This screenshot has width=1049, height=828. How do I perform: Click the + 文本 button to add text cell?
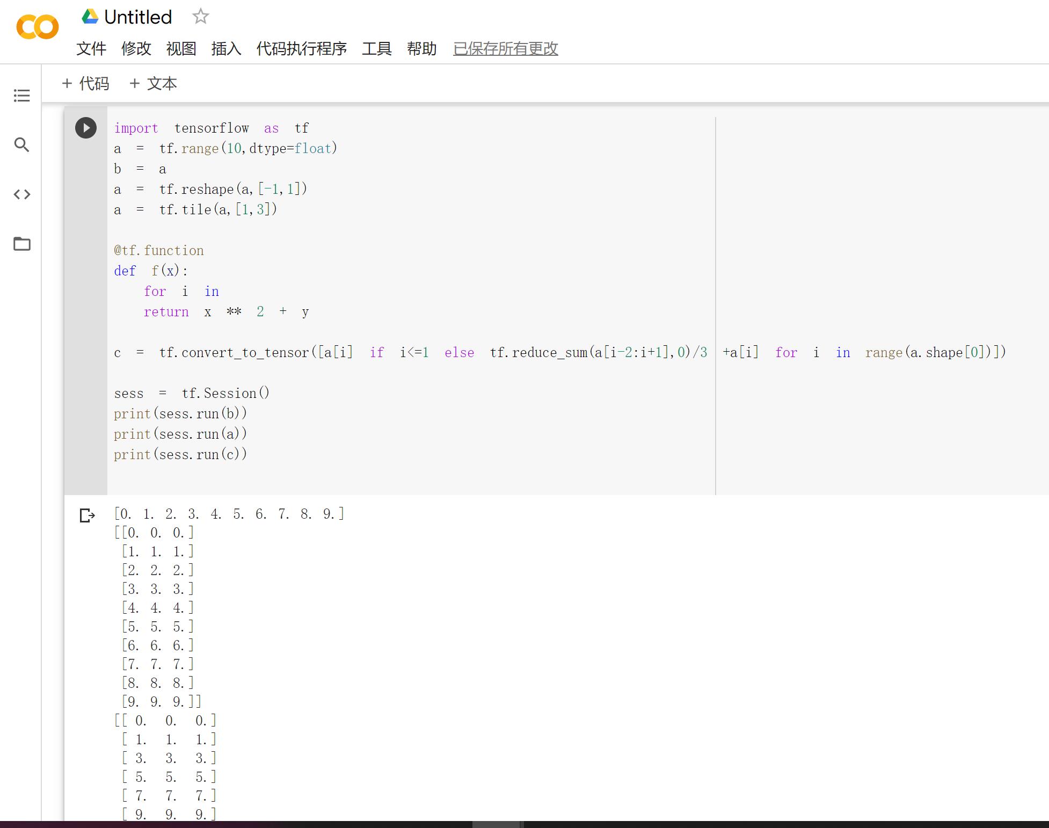153,83
